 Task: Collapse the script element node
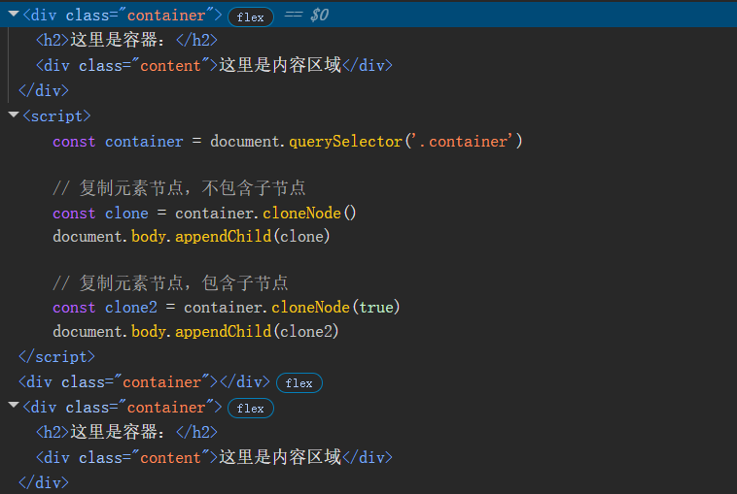click(13, 116)
